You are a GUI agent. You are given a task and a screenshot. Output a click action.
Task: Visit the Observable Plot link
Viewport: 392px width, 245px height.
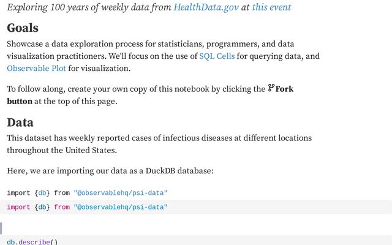click(36, 68)
